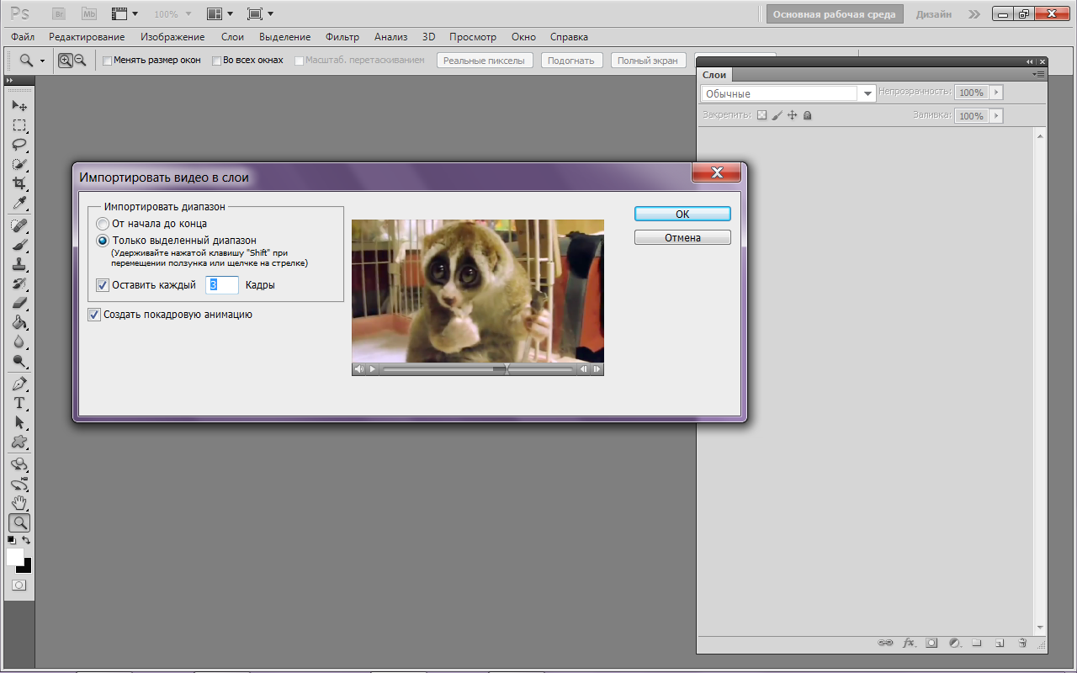Select 'От начала до конца' radio button
1077x673 pixels.
[103, 224]
